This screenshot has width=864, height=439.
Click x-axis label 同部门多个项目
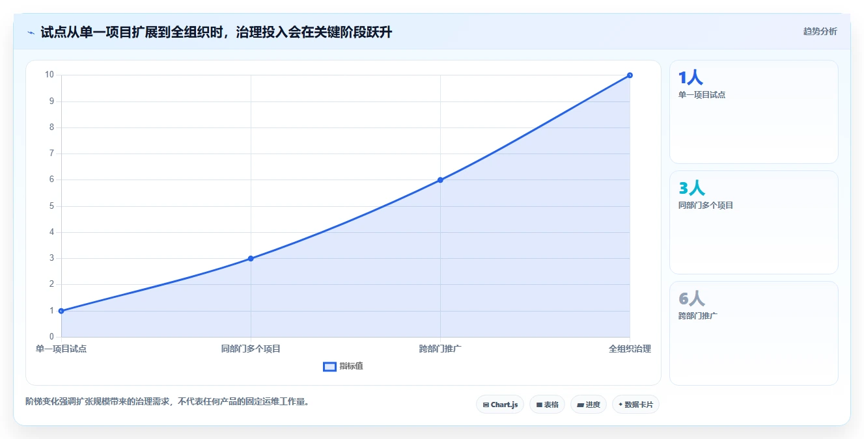[251, 349]
